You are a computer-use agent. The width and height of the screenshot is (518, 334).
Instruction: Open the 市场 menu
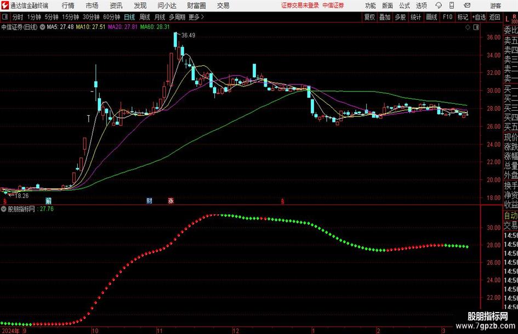(x=92, y=5)
